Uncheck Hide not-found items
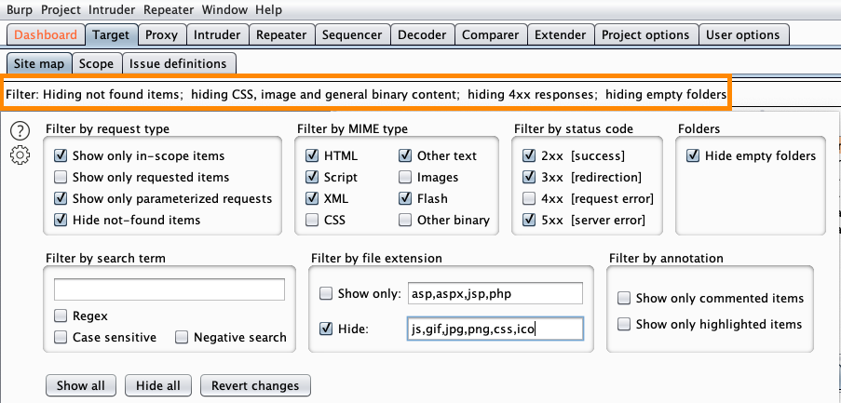841x403 pixels. click(x=61, y=220)
